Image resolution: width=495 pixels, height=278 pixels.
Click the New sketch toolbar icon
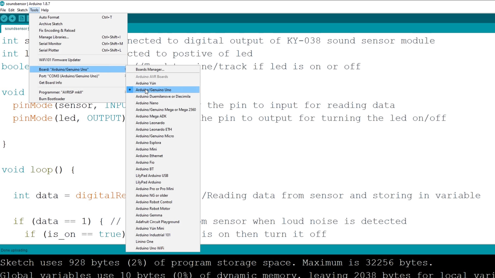[22, 18]
